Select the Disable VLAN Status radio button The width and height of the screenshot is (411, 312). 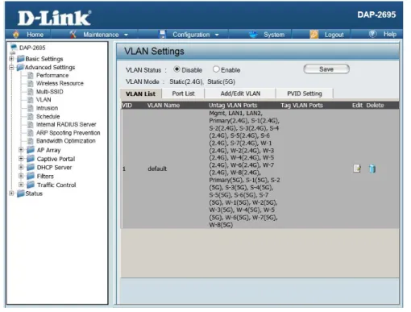point(176,69)
